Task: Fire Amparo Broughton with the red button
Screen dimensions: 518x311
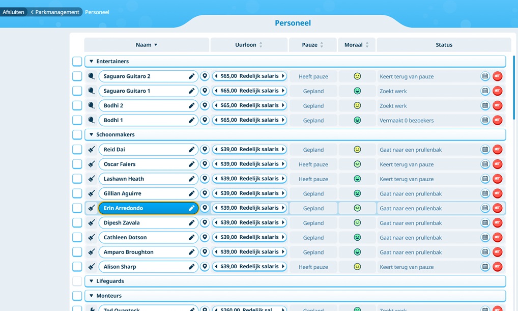Action: 498,252
